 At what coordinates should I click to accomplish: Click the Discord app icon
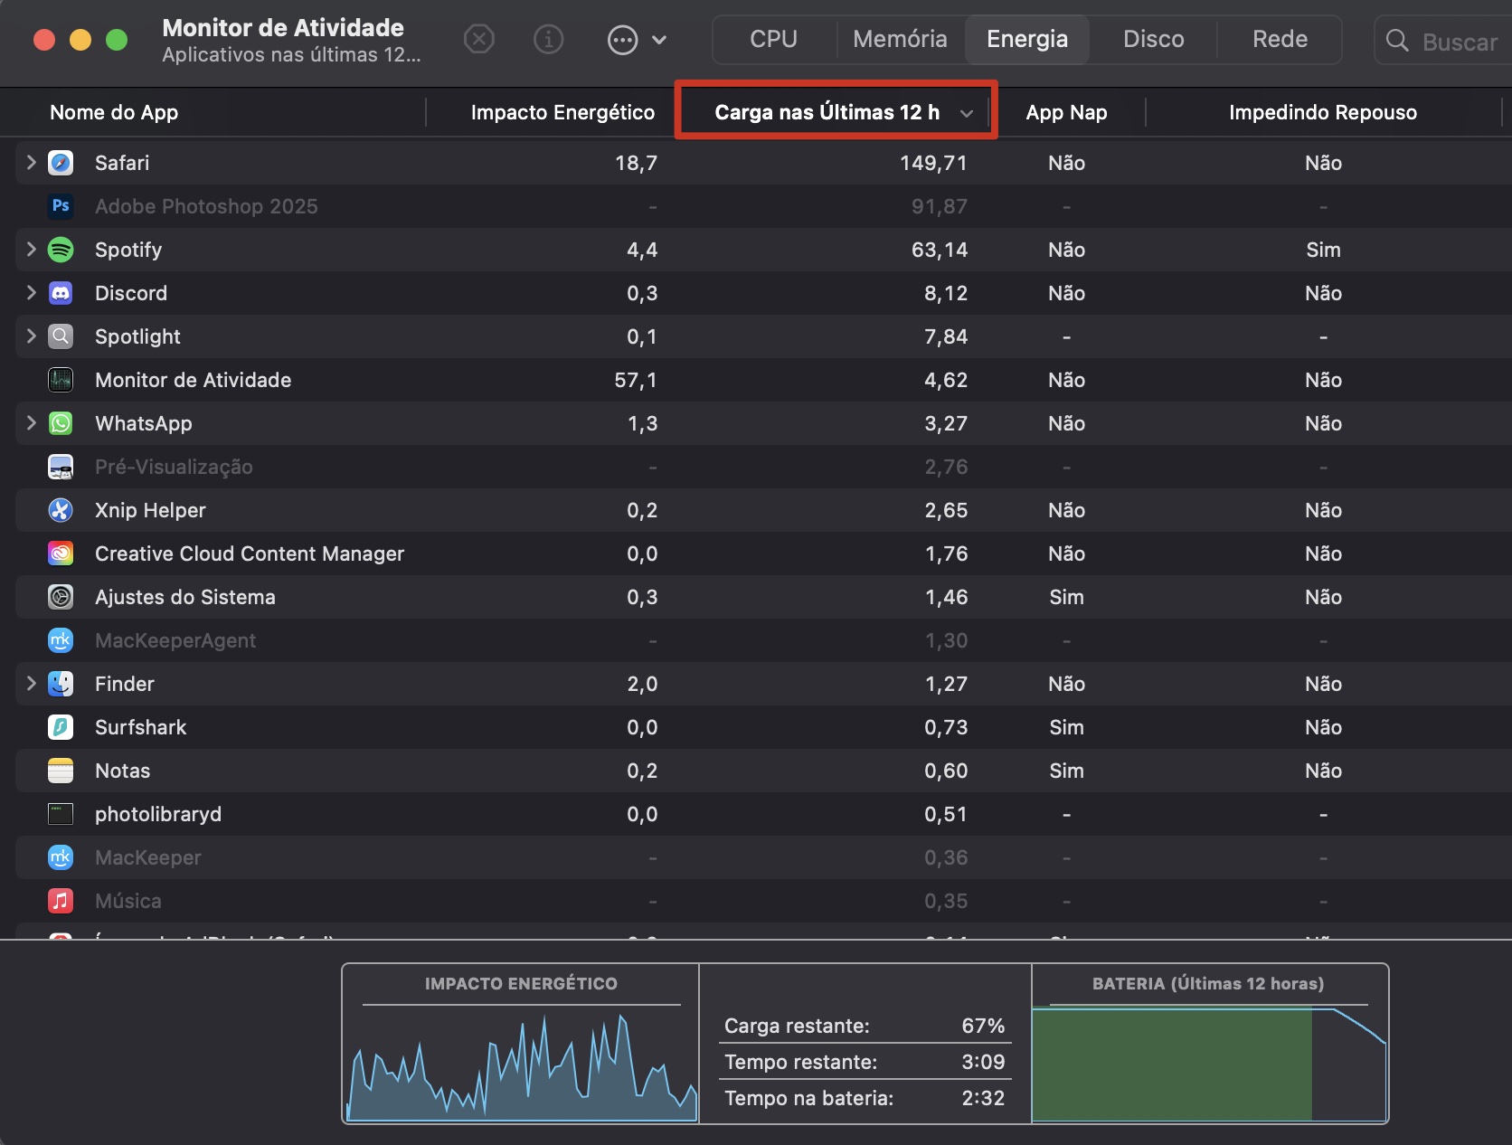60,293
